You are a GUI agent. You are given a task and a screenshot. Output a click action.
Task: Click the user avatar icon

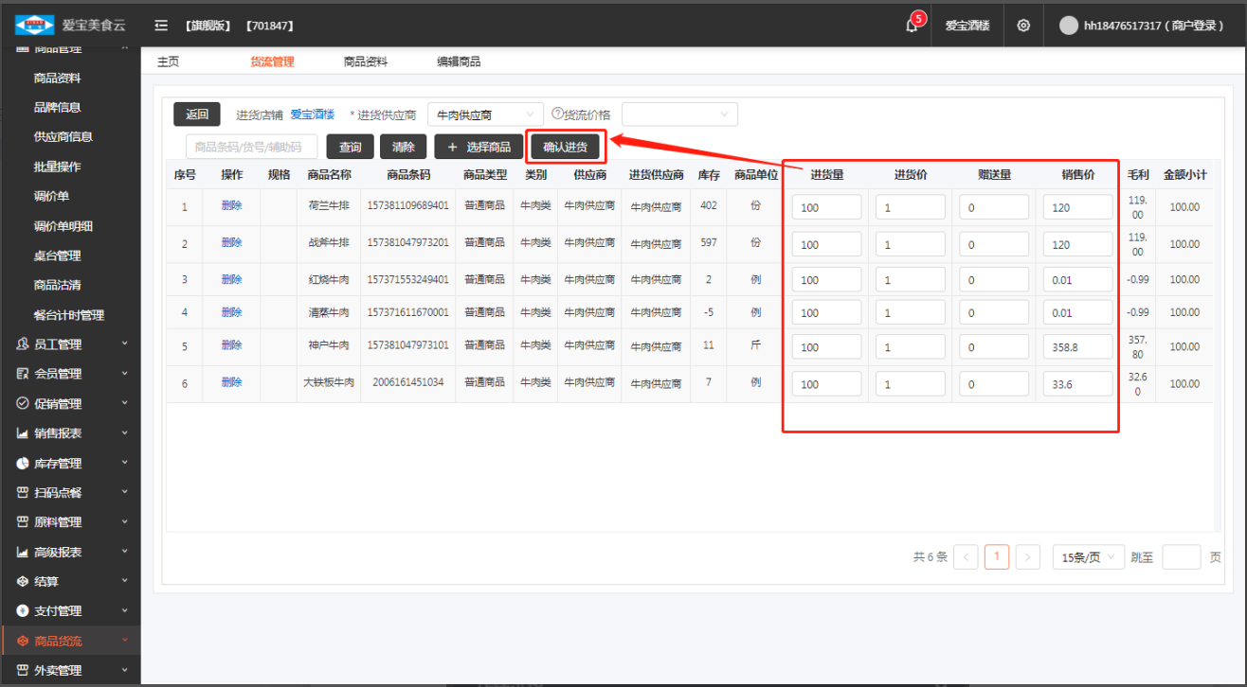tap(1069, 26)
